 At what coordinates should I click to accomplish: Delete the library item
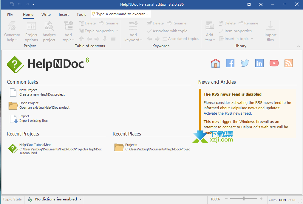pos(227,23)
